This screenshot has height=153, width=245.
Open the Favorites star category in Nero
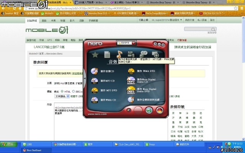pyautogui.click(x=95, y=55)
